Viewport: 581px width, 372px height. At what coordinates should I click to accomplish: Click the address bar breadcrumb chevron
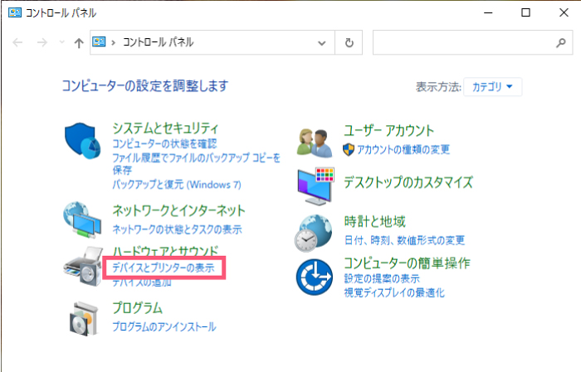point(114,43)
